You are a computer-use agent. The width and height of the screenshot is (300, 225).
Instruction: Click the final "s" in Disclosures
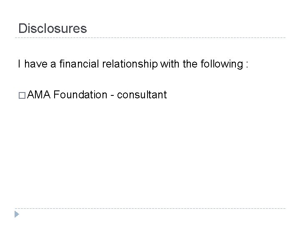coord(84,30)
